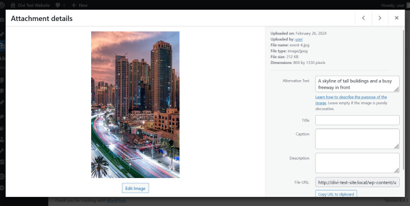Click the file size '212 KB' value
Viewport: 410px width, 206px height.
pyautogui.click(x=292, y=57)
